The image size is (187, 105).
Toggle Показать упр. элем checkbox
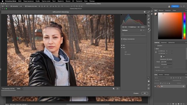(26, 6)
